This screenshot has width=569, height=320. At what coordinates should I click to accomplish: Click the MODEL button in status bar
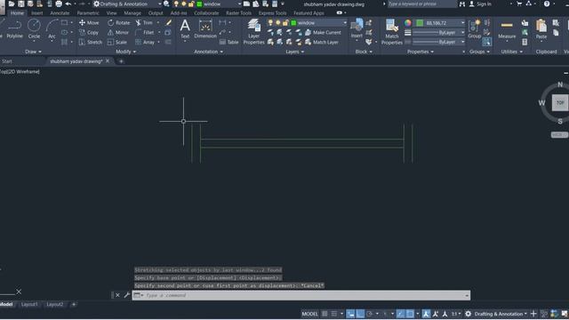(309, 314)
